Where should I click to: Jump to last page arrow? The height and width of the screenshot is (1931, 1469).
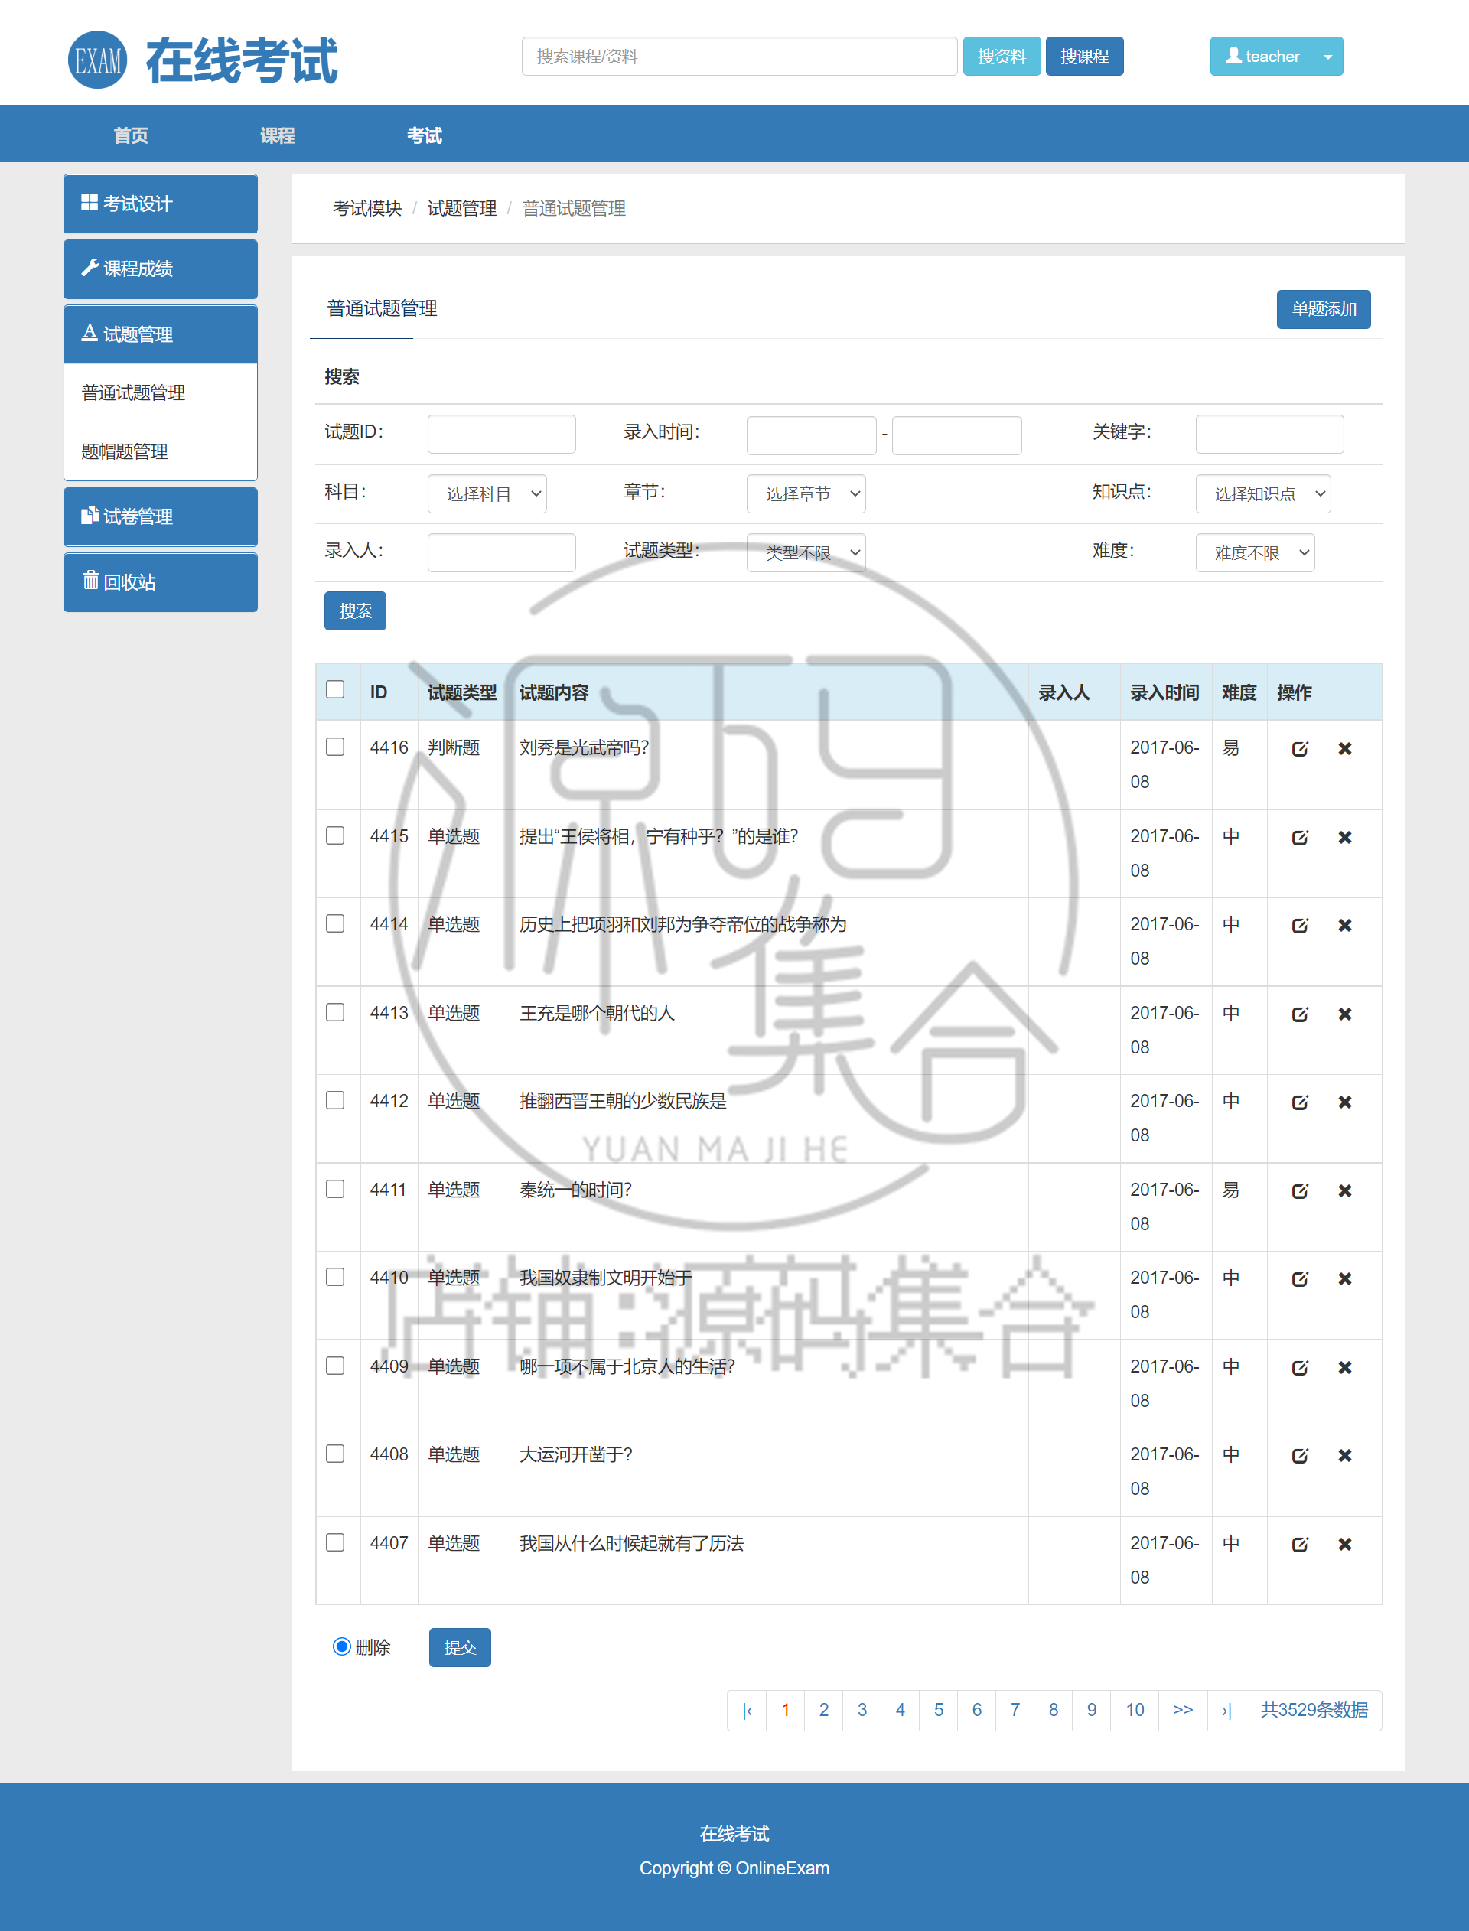tap(1226, 1711)
